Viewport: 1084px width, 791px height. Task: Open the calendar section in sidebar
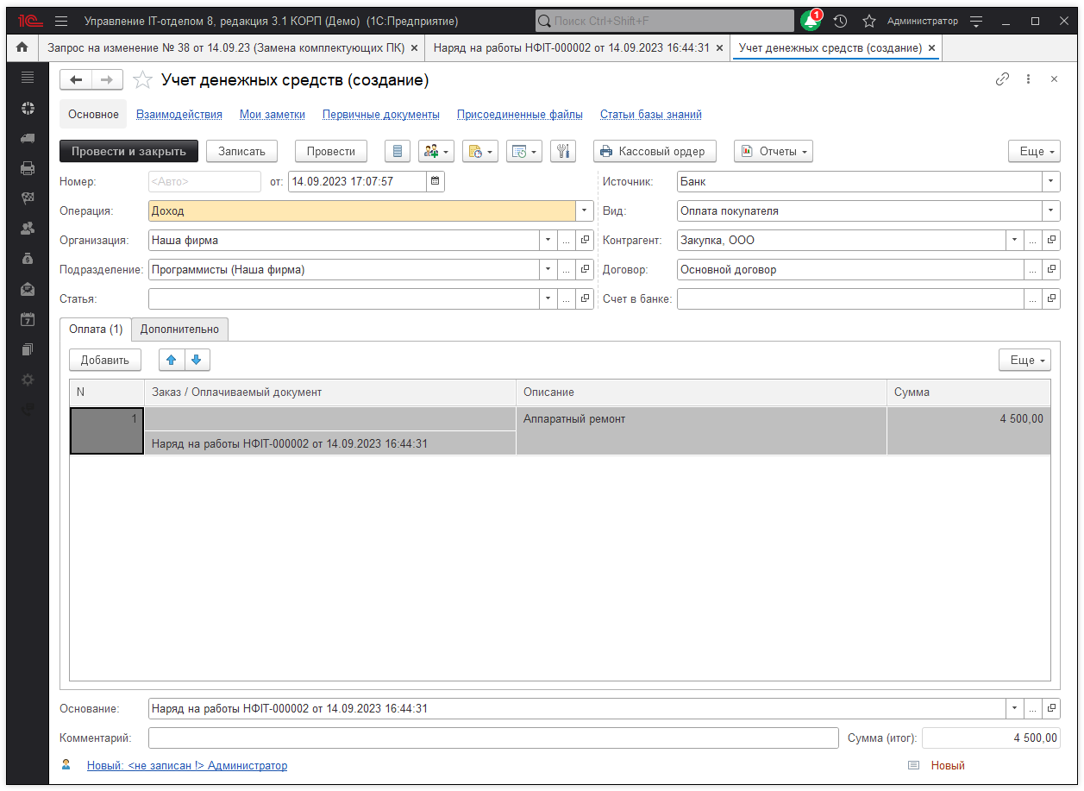pos(28,319)
